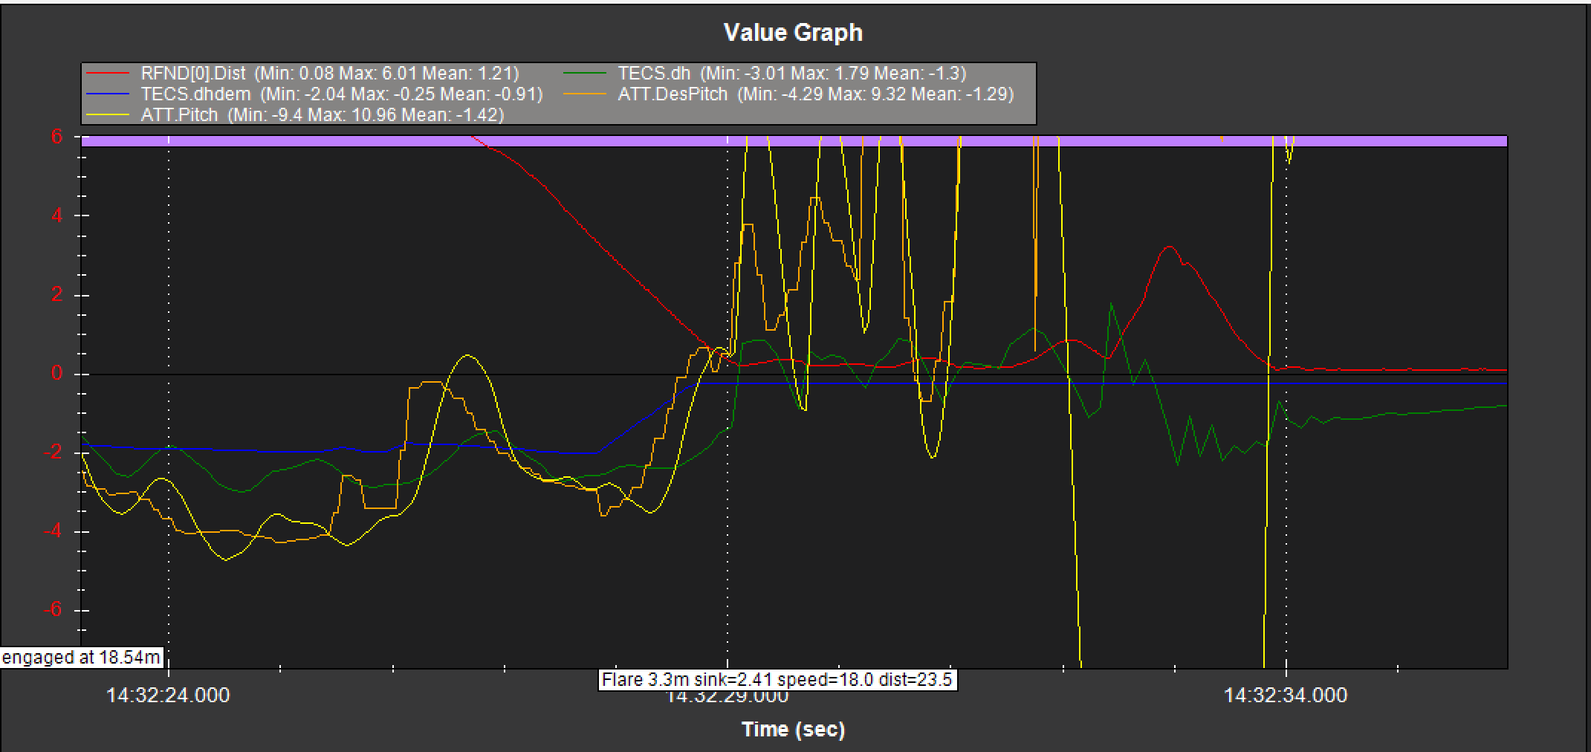The height and width of the screenshot is (752, 1591).
Task: Click the green line swatch for TECS.dh
Action: click(x=585, y=73)
